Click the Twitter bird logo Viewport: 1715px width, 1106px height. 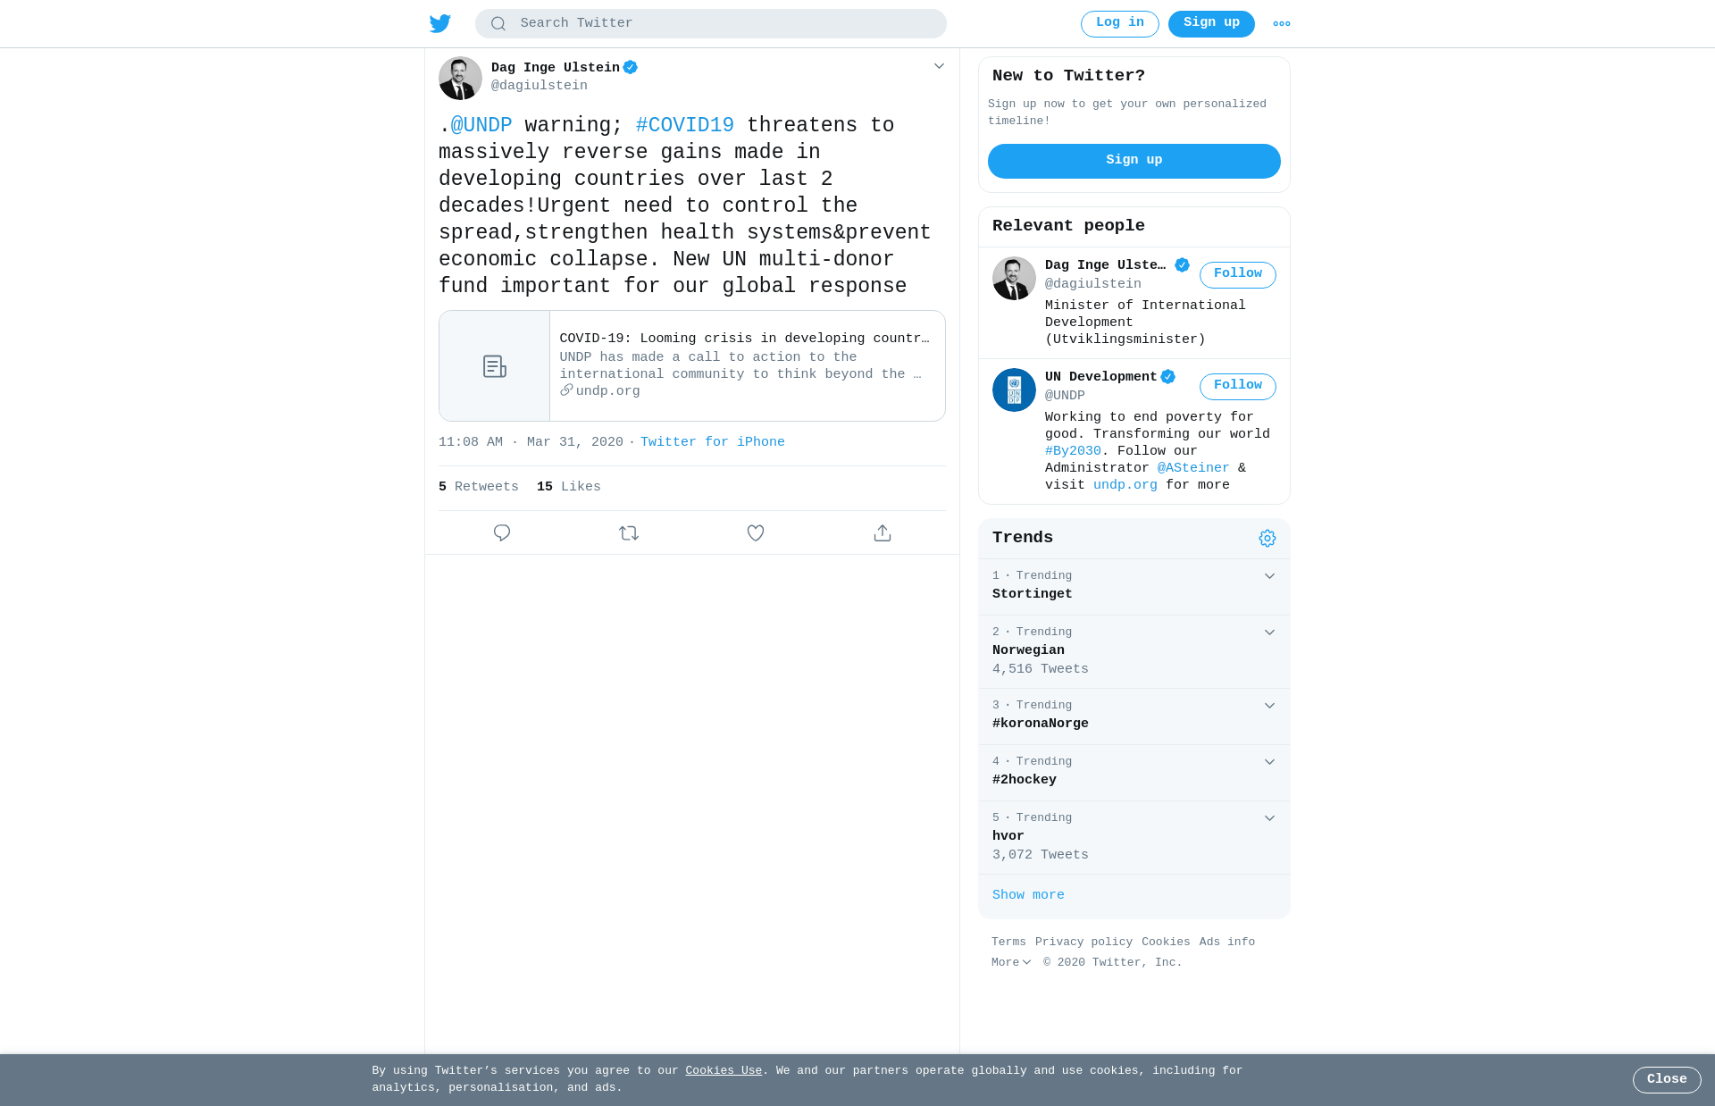[x=440, y=23]
